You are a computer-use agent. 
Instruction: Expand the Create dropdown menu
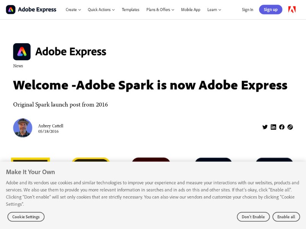click(x=73, y=10)
